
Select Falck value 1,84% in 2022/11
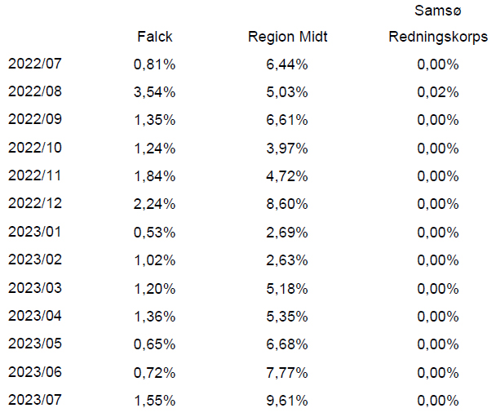[x=154, y=176]
